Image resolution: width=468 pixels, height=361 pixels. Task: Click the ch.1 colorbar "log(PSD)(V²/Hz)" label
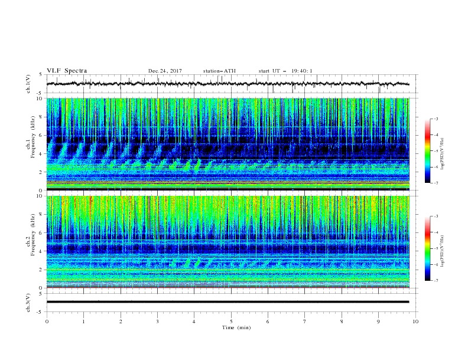coord(443,153)
